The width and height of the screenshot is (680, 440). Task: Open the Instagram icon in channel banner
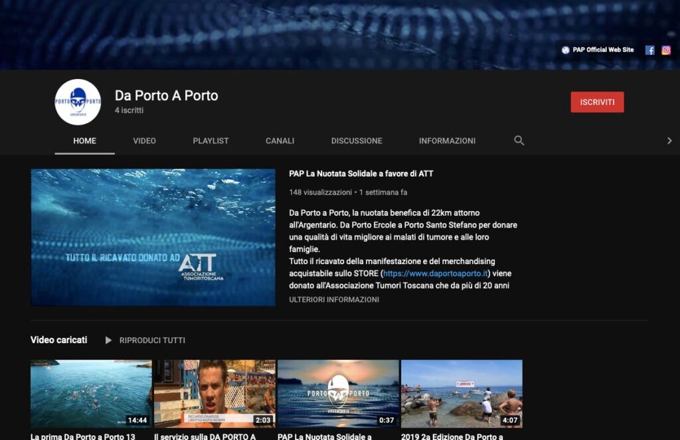pos(665,50)
